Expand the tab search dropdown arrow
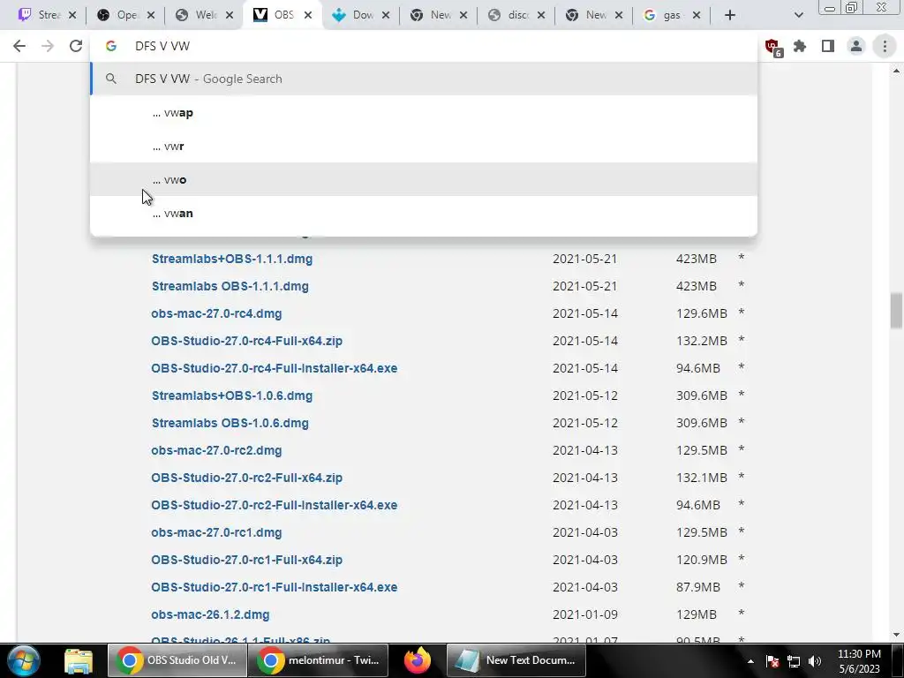The image size is (904, 678). point(798,15)
